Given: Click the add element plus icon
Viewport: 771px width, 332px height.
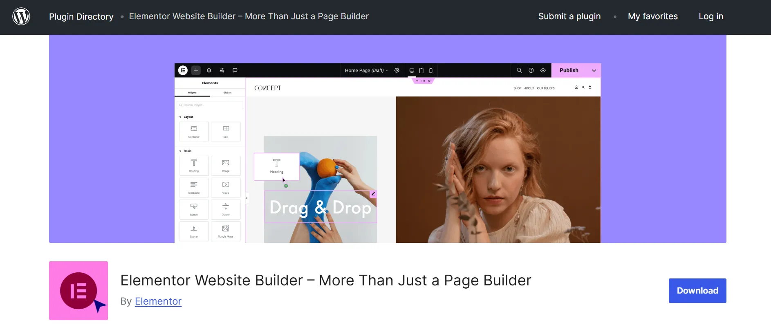Looking at the screenshot, I should click(x=196, y=70).
